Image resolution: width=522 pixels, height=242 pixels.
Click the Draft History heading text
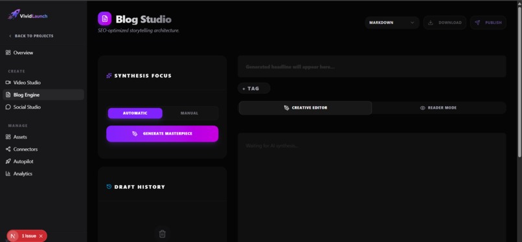[139, 187]
